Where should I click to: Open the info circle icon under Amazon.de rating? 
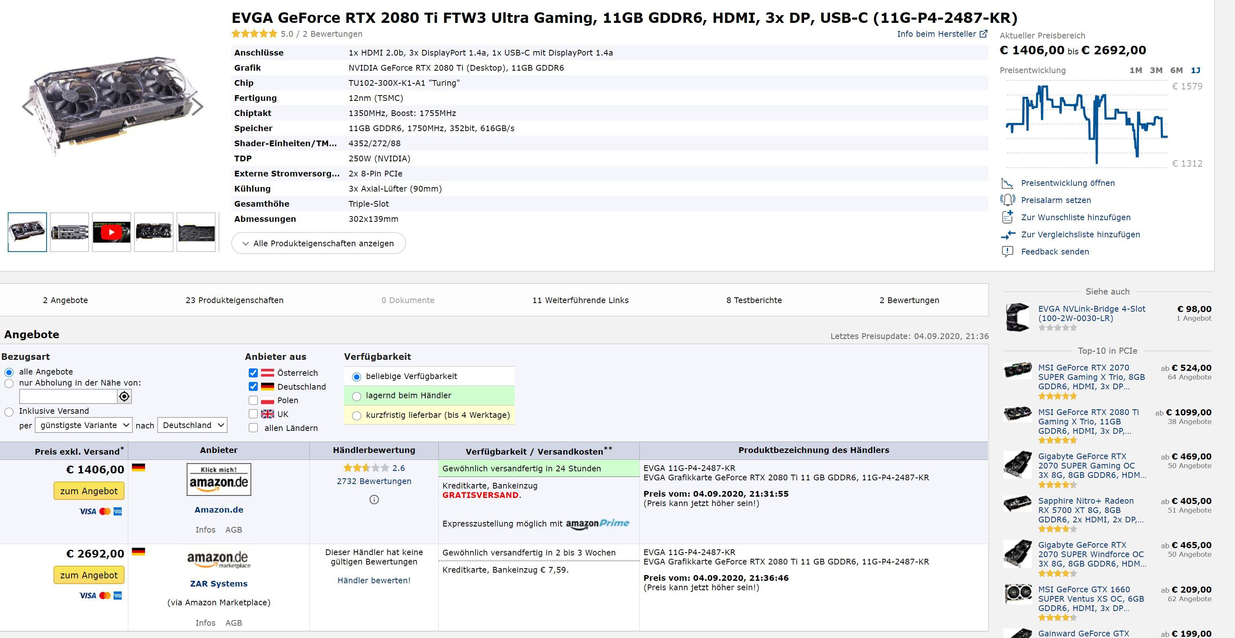tap(374, 500)
